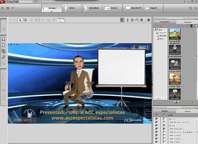Open a project via folder icon
The height and width of the screenshot is (144, 198).
click(8, 8)
